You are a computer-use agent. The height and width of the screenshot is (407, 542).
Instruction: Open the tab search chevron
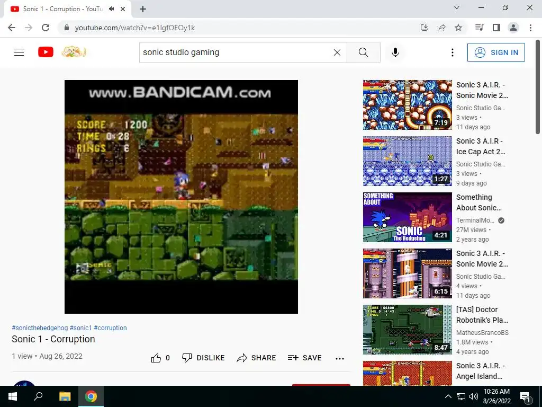pyautogui.click(x=457, y=7)
